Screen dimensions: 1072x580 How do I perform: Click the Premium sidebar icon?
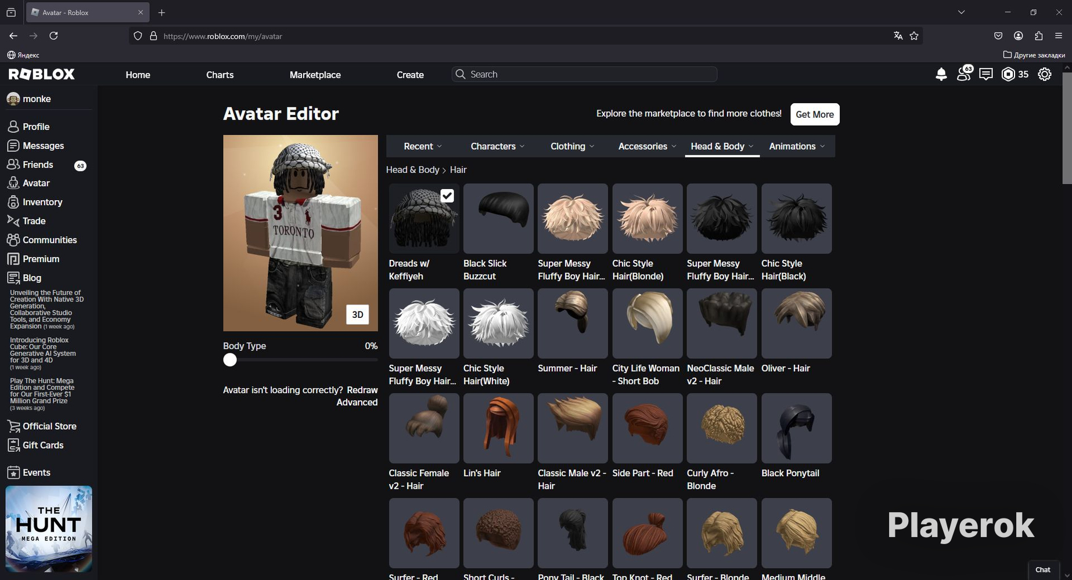click(13, 259)
